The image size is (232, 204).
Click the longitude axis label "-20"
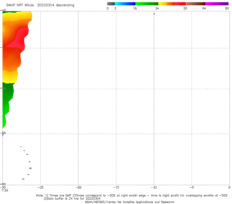(x=78, y=187)
